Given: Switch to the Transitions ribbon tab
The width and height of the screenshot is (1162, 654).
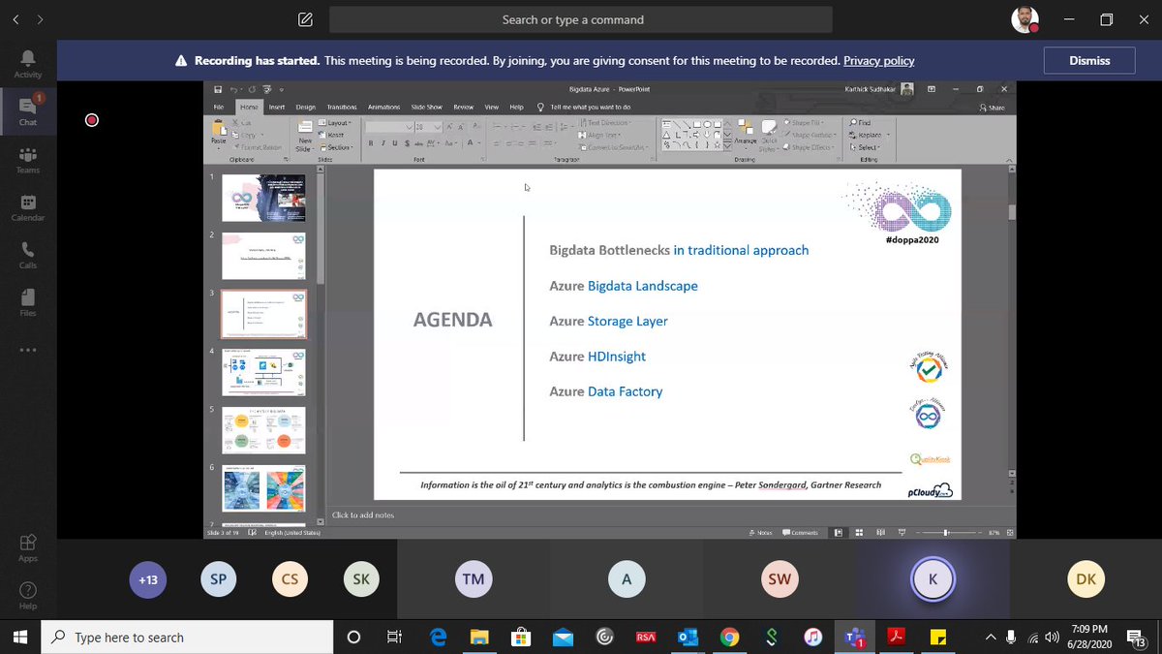Looking at the screenshot, I should pyautogui.click(x=342, y=107).
